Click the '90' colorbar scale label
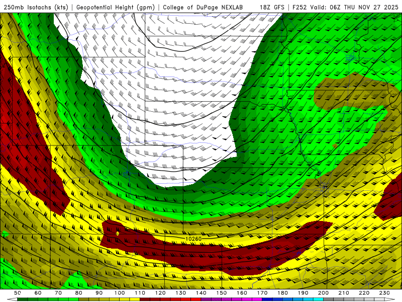 [99, 293]
